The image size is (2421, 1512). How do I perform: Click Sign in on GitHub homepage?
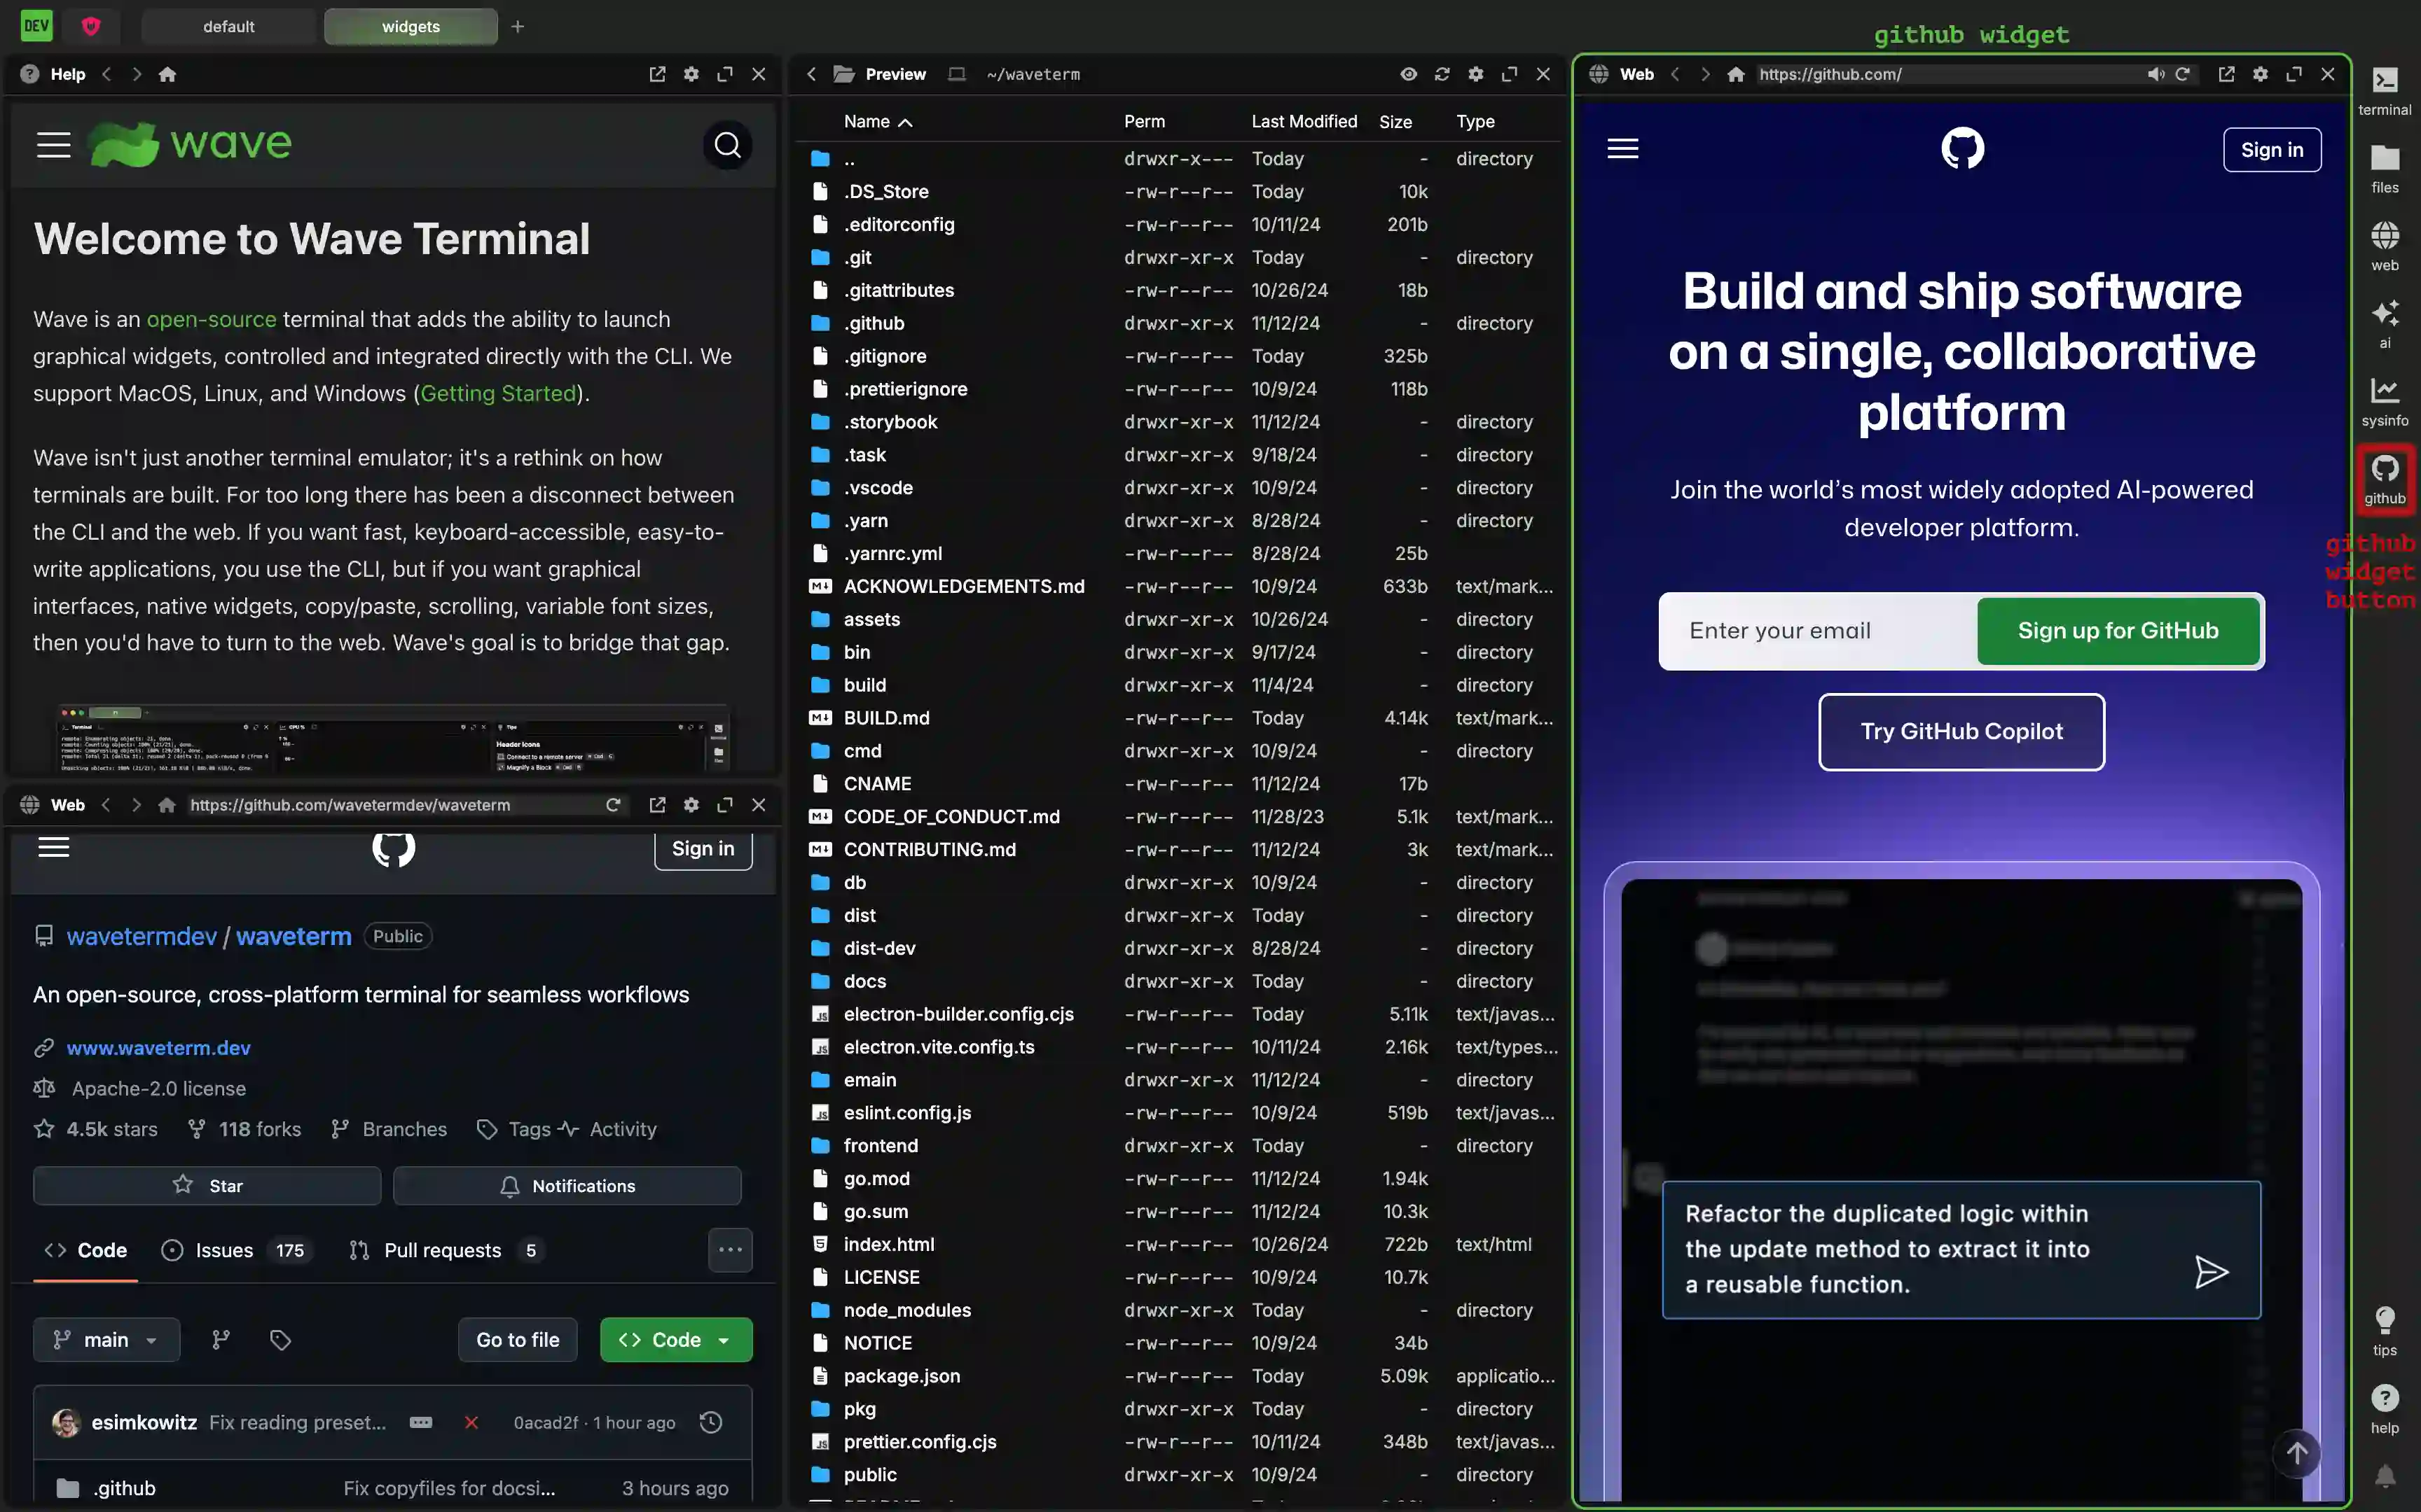click(x=2272, y=150)
